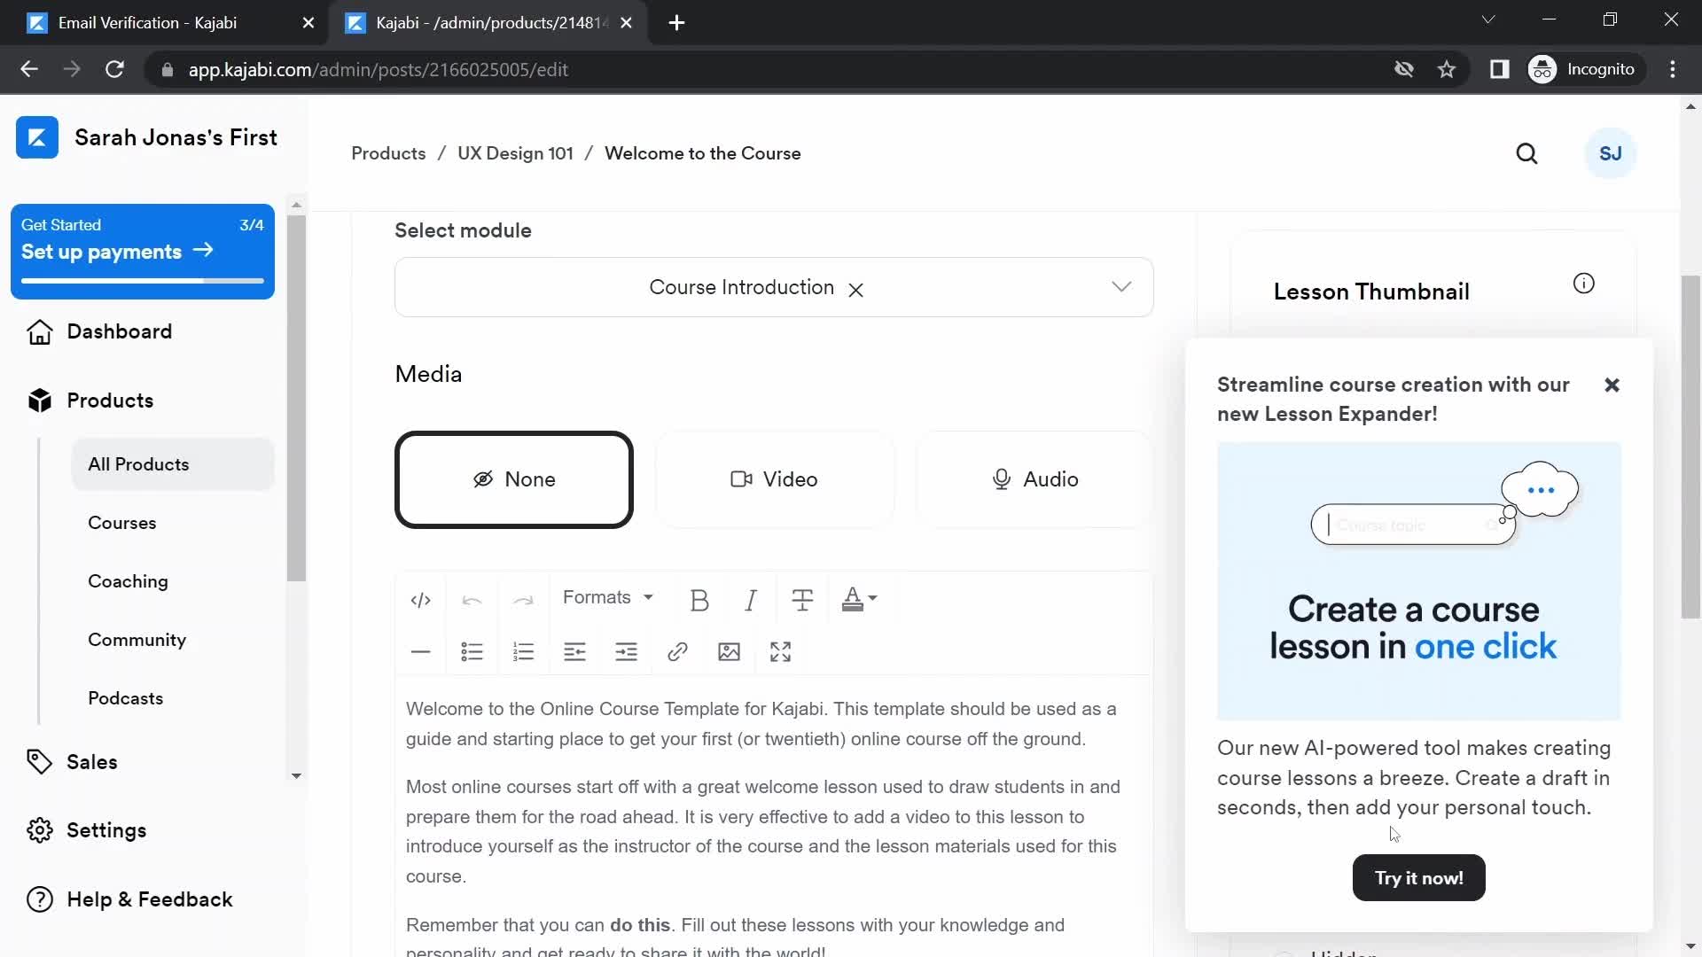
Task: Undo last edit in editor toolbar
Action: tap(472, 600)
